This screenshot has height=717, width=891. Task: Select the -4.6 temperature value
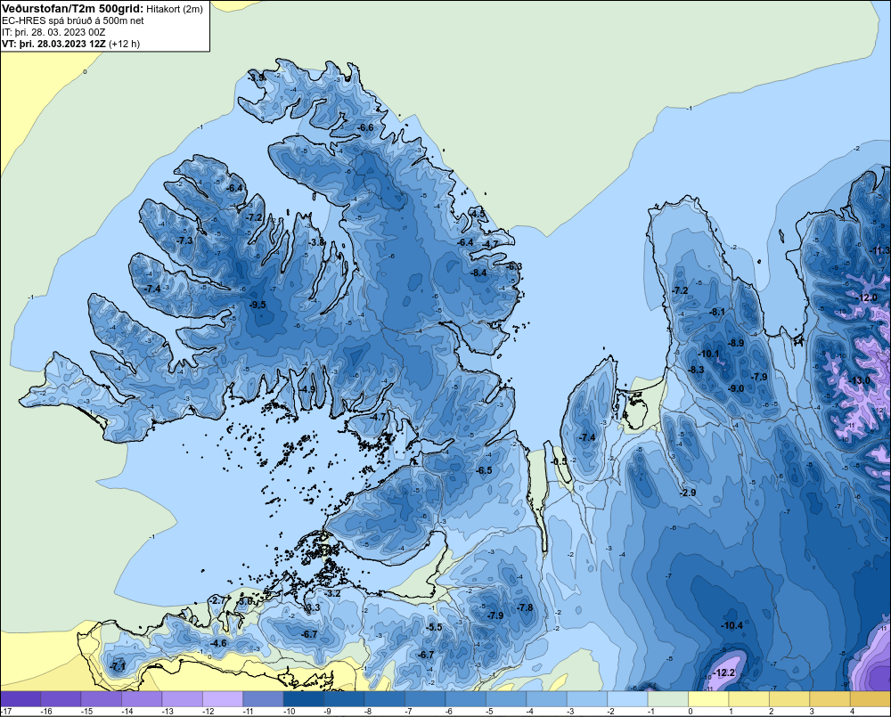[219, 643]
